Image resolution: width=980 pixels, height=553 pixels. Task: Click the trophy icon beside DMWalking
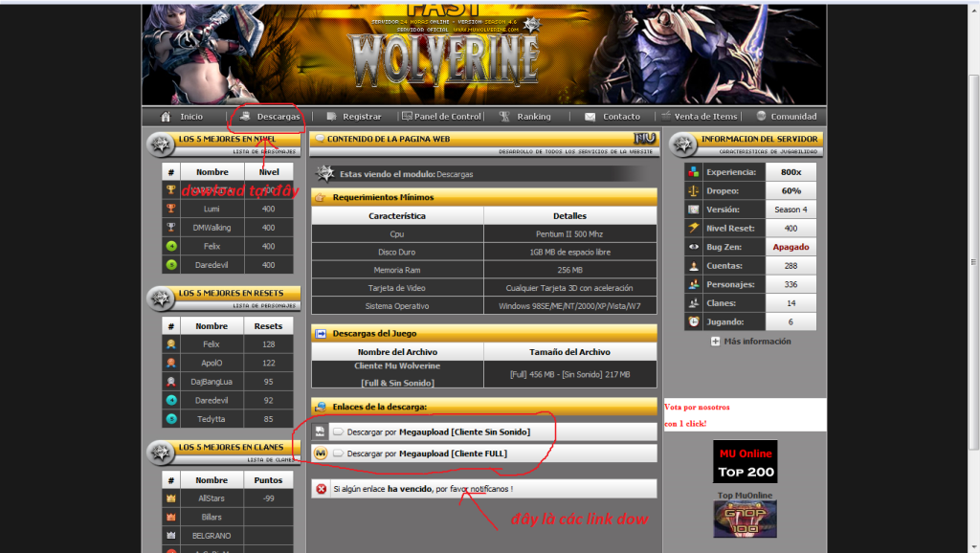coord(170,228)
